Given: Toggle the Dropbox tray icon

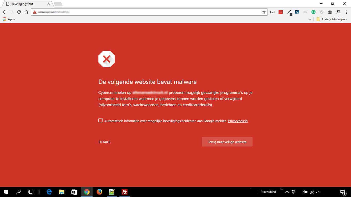Looking at the screenshot, I should point(293,192).
